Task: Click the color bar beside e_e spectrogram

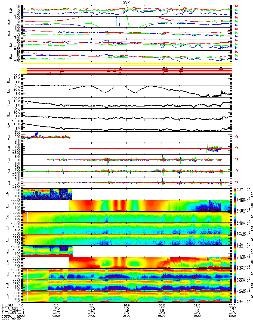Action: [x=235, y=297]
